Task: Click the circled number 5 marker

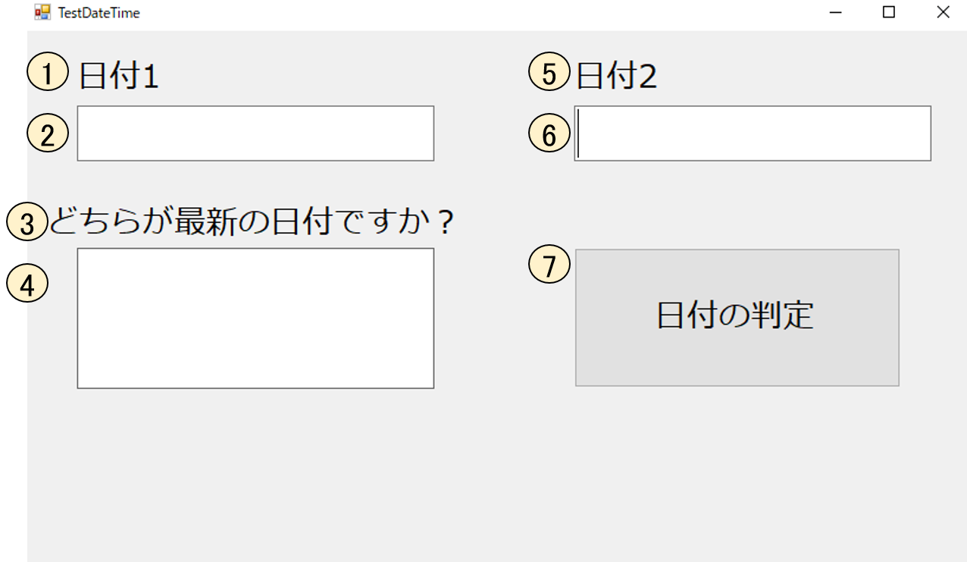Action: tap(549, 74)
